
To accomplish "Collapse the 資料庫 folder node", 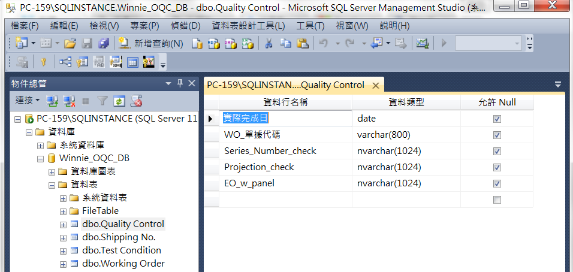I will (x=29, y=132).
